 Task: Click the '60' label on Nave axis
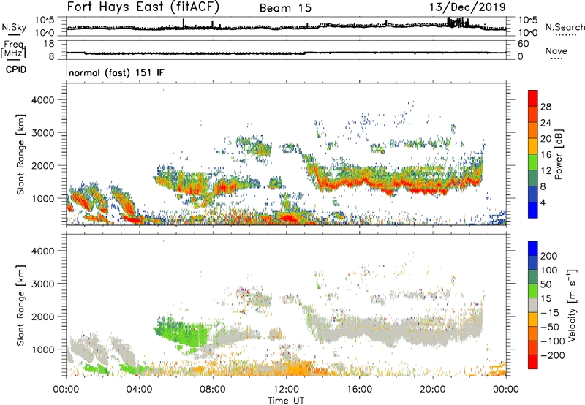tap(523, 44)
